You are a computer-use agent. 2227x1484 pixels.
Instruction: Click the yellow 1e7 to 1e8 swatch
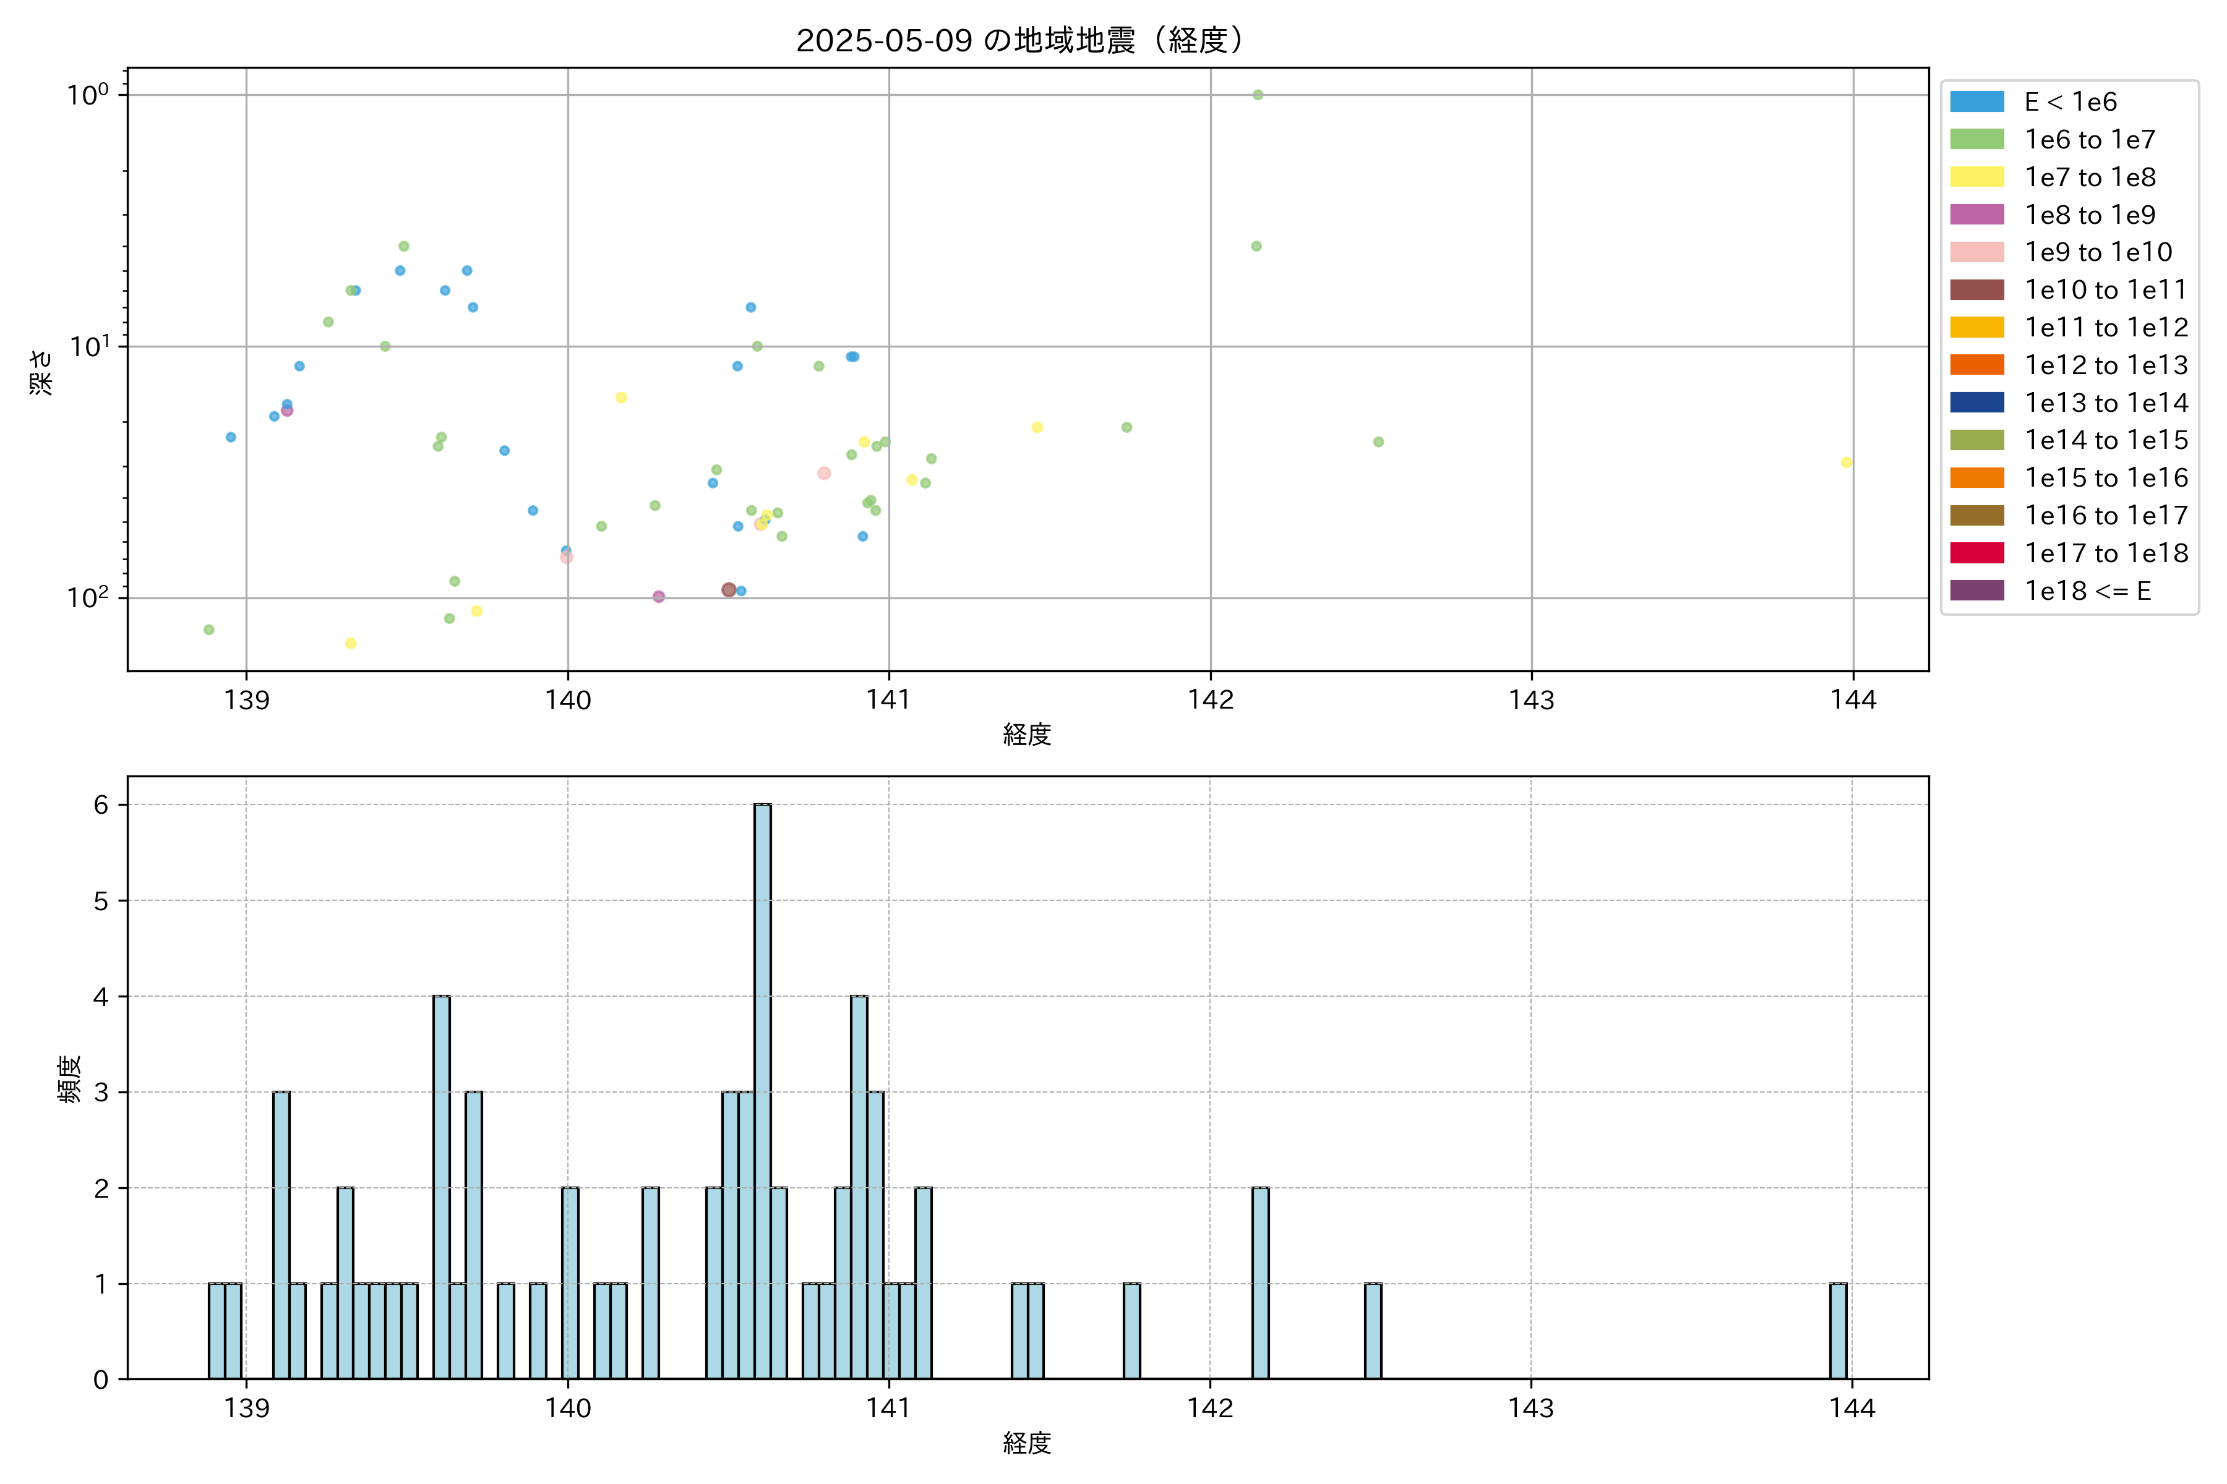1976,177
